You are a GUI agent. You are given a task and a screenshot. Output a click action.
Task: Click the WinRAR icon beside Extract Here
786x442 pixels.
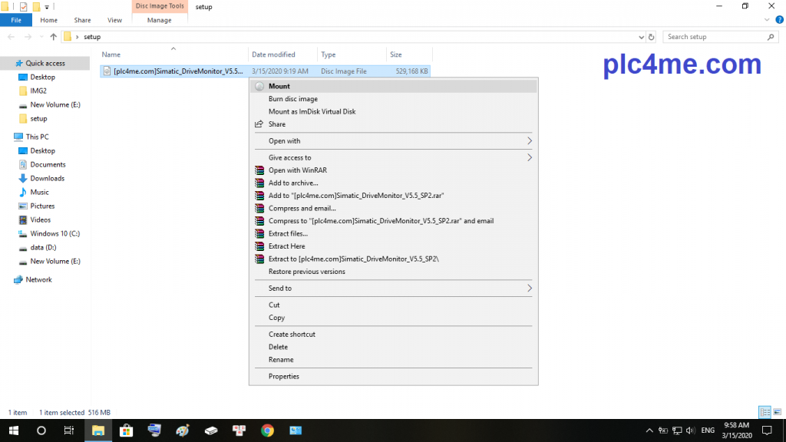click(259, 246)
